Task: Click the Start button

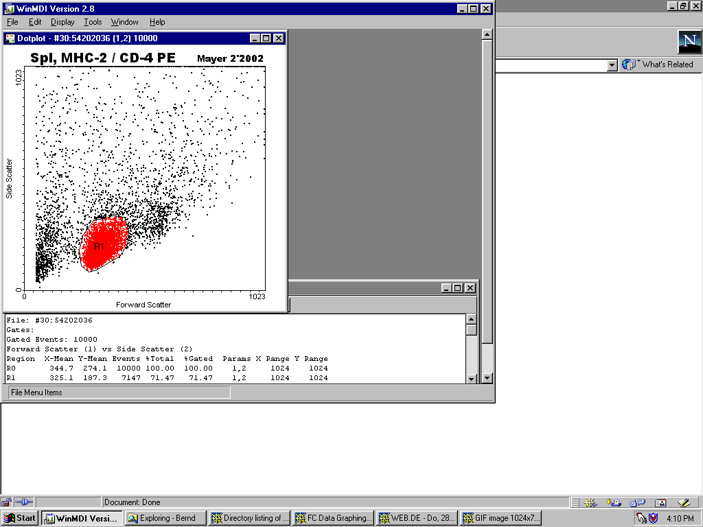Action: point(20,518)
